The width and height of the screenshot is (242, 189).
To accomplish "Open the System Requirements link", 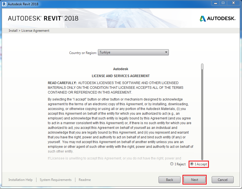I will [x=56, y=180].
